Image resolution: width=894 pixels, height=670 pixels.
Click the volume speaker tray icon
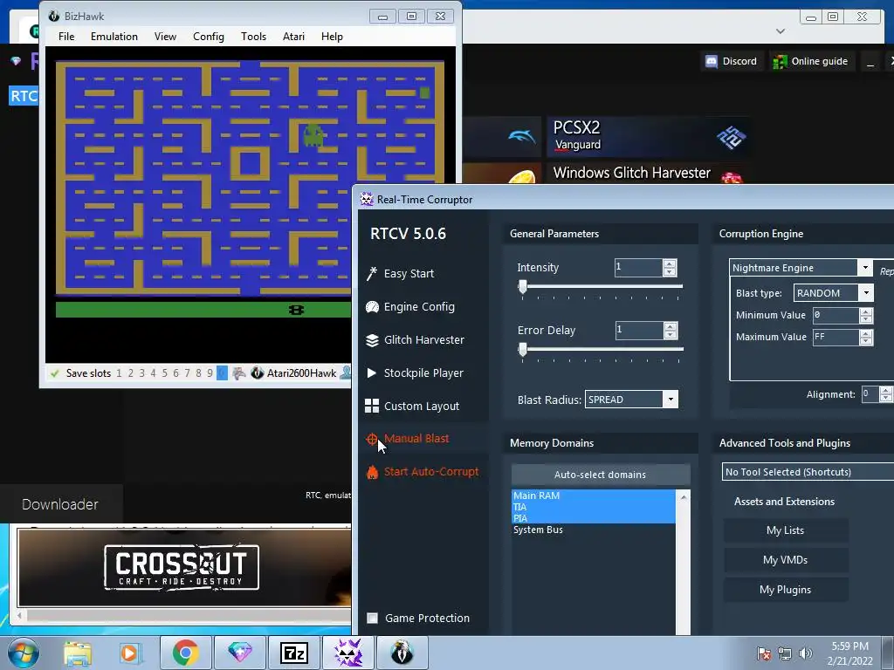(x=805, y=653)
